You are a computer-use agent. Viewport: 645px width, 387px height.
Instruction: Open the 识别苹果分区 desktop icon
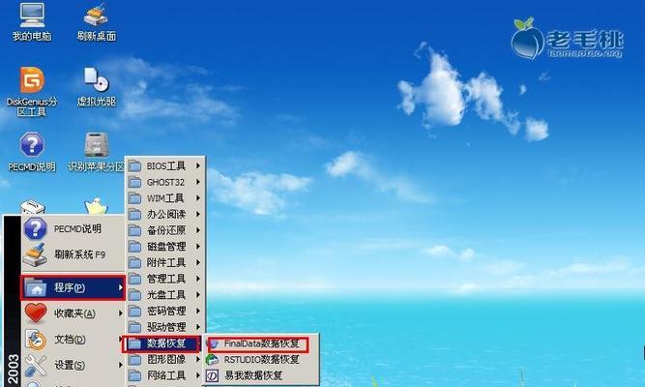coord(97,152)
